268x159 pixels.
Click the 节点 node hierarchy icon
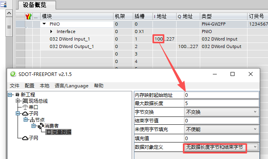31,120
